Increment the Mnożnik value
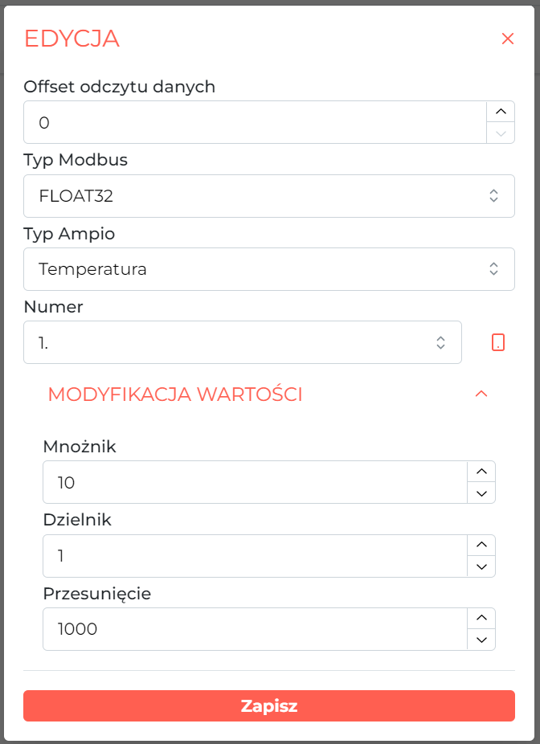Screen dimensions: 540x744 point(481,472)
